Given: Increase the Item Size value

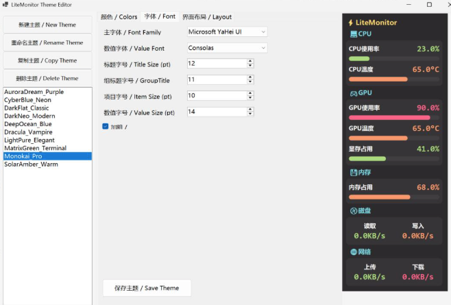Looking at the screenshot, I should (250, 93).
